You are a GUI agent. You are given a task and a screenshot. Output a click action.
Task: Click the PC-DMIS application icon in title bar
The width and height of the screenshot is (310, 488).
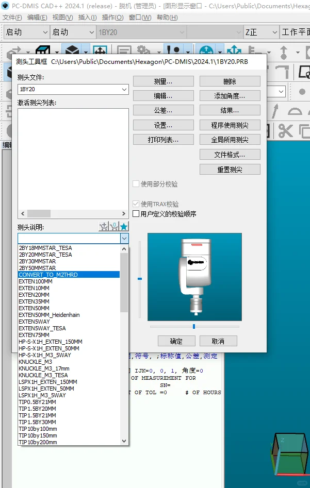[x=5, y=6]
